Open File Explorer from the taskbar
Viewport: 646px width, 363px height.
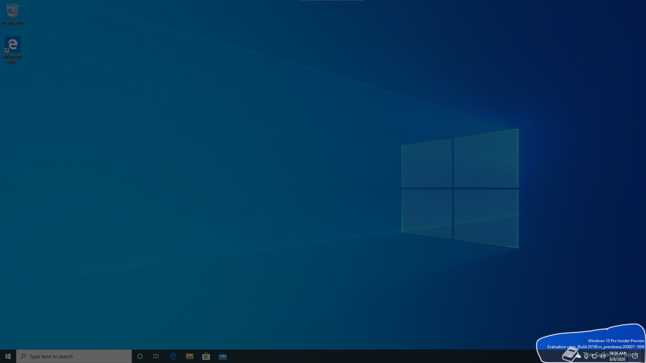coord(190,356)
